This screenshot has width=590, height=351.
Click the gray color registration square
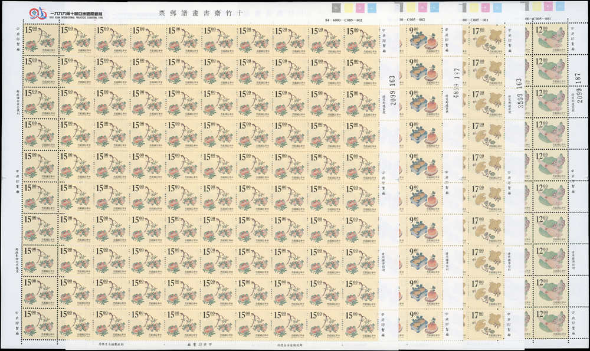coord(337,7)
